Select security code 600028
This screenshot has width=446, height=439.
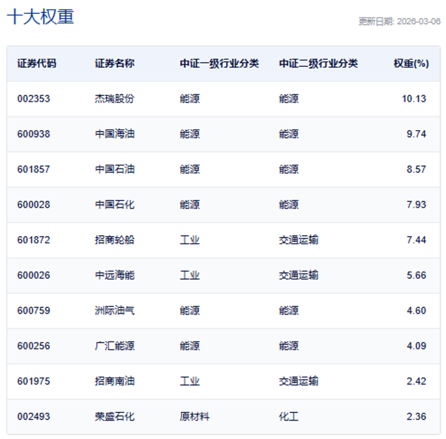pos(33,204)
